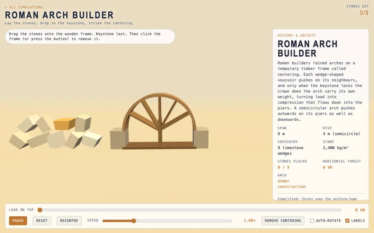Click the History & Society category label

(x=296, y=36)
